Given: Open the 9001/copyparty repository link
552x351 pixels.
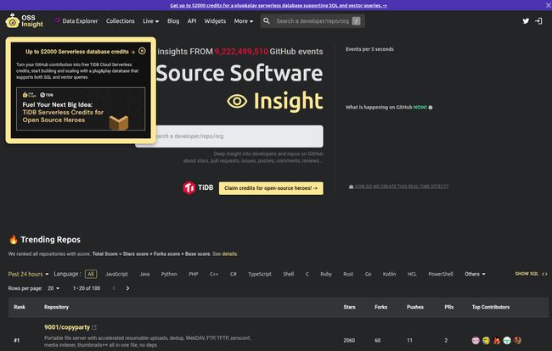Looking at the screenshot, I should pyautogui.click(x=67, y=327).
